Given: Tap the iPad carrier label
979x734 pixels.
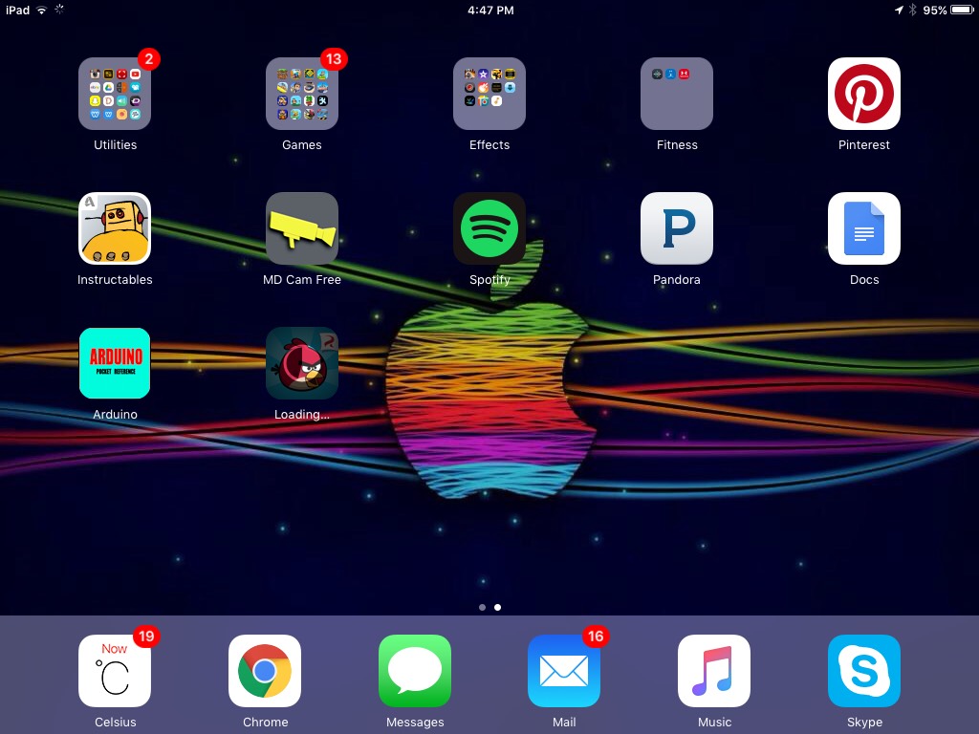Looking at the screenshot, I should [17, 10].
